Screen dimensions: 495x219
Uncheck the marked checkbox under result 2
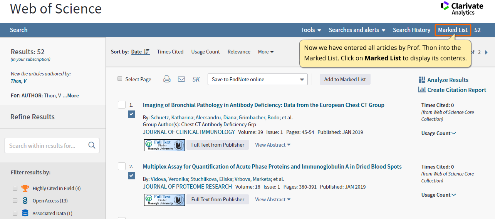pos(131,176)
